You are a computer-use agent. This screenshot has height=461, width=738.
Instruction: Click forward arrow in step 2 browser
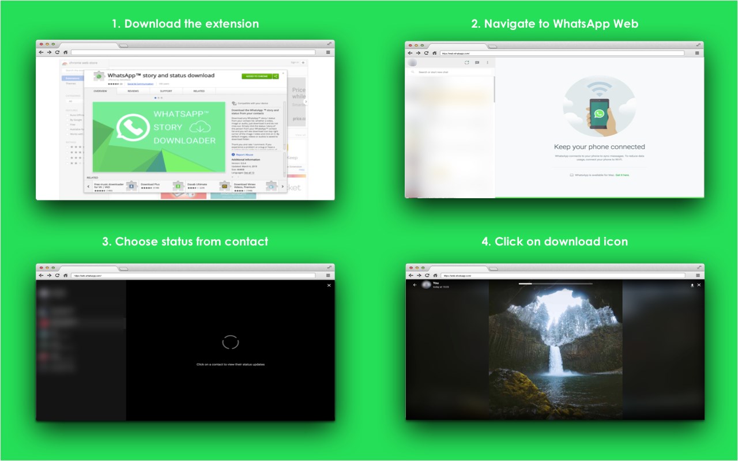click(x=417, y=53)
